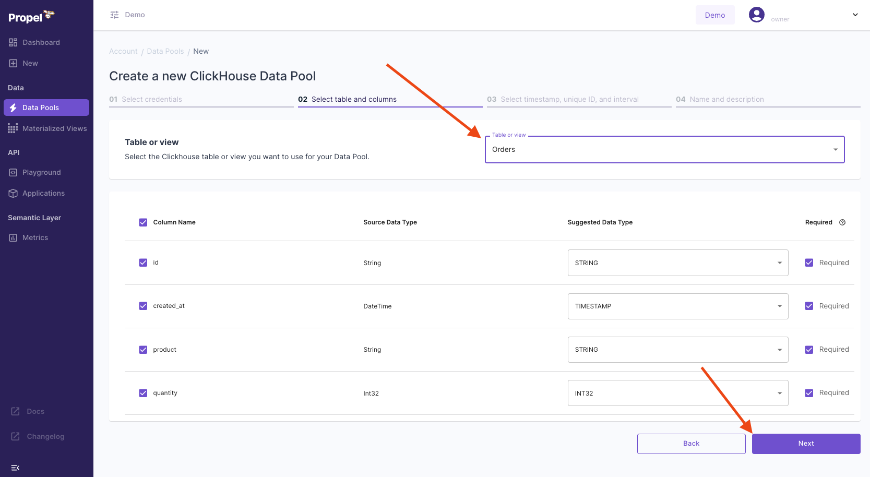The height and width of the screenshot is (477, 870).
Task: Uncheck the Required checkbox for quantity
Action: [809, 393]
